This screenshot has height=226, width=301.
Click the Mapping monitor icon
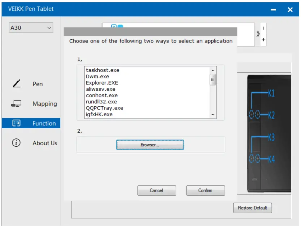pyautogui.click(x=16, y=103)
